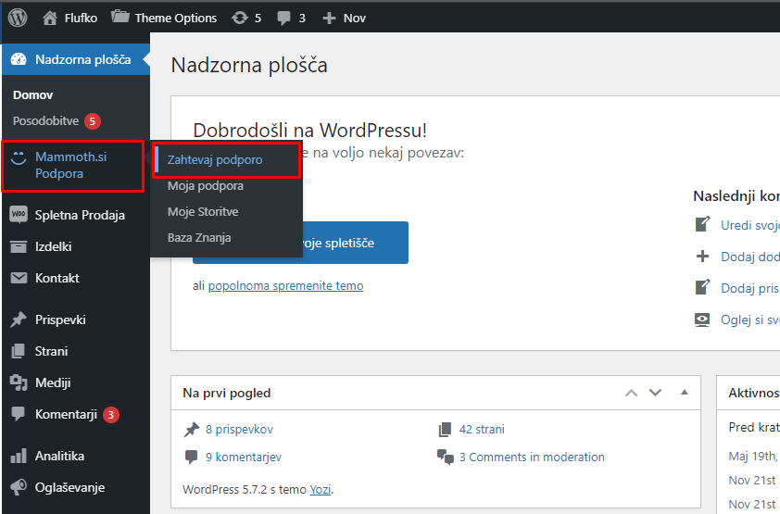Click the comments bubble icon in admin bar

pyautogui.click(x=284, y=19)
